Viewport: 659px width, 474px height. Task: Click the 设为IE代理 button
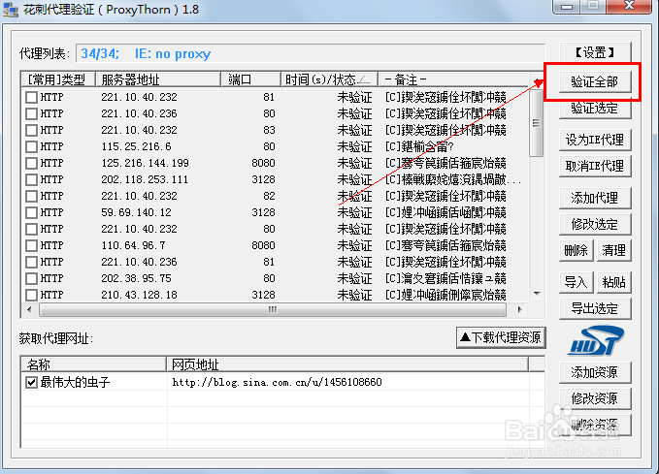[595, 140]
